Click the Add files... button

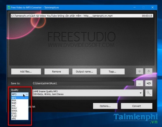click(x=26, y=72)
